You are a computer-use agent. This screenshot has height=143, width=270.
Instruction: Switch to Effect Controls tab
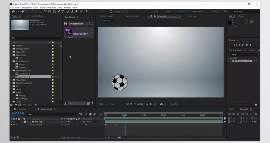point(36,16)
